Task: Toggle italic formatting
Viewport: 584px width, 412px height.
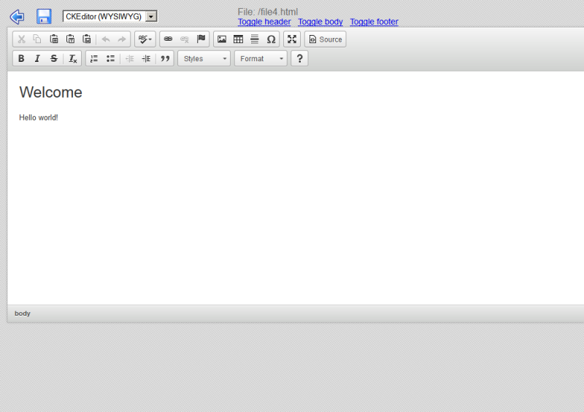Action: click(x=37, y=58)
